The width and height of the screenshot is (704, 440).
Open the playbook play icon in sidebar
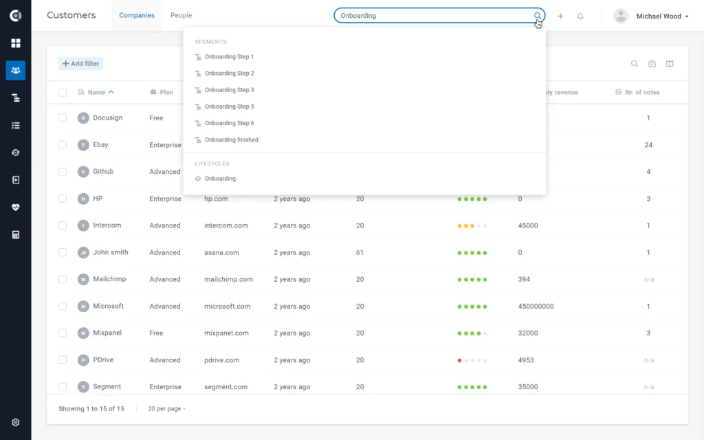click(16, 180)
